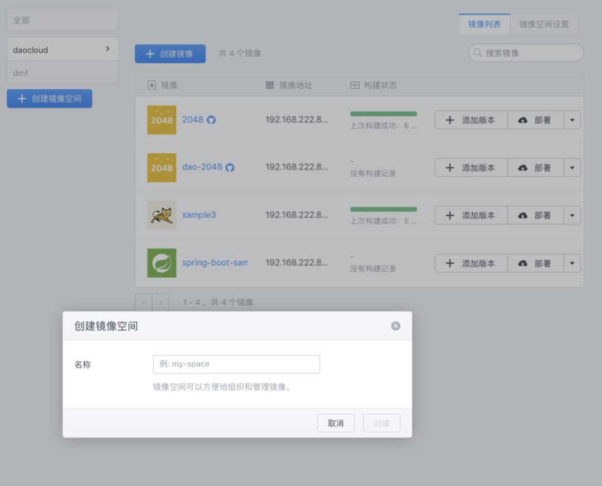Click GitHub icon next to 2048
602x486 pixels.
[x=211, y=120]
